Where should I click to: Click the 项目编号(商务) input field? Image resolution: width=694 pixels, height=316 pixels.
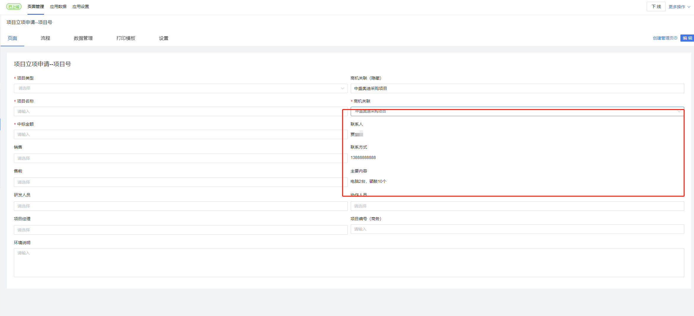517,229
